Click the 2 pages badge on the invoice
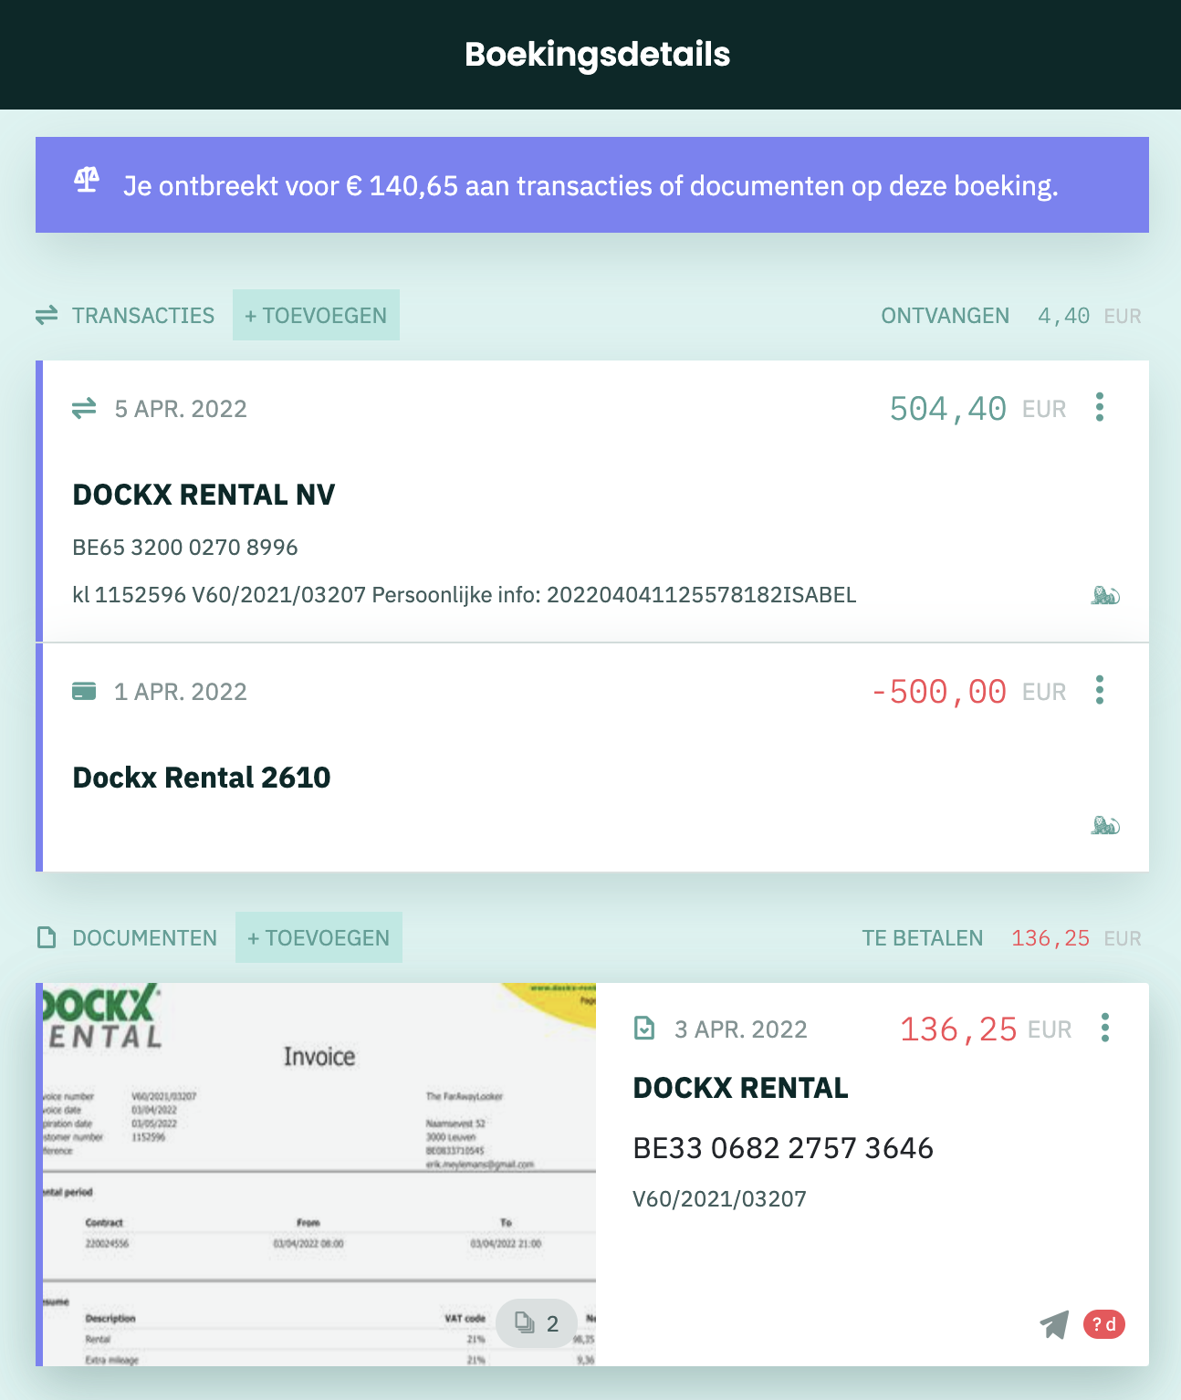Image resolution: width=1181 pixels, height=1400 pixels. pyautogui.click(x=537, y=1323)
